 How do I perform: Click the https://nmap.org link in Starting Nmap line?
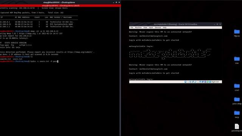click(27, 34)
